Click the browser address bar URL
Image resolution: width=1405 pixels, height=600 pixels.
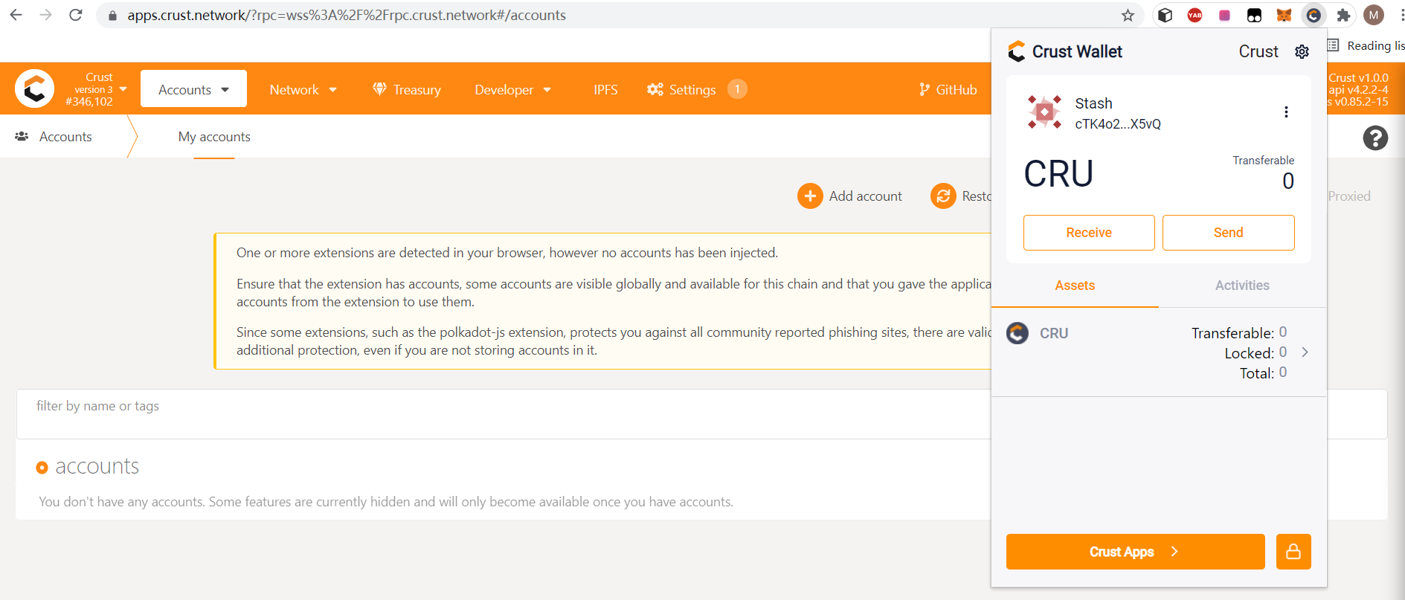coord(347,16)
